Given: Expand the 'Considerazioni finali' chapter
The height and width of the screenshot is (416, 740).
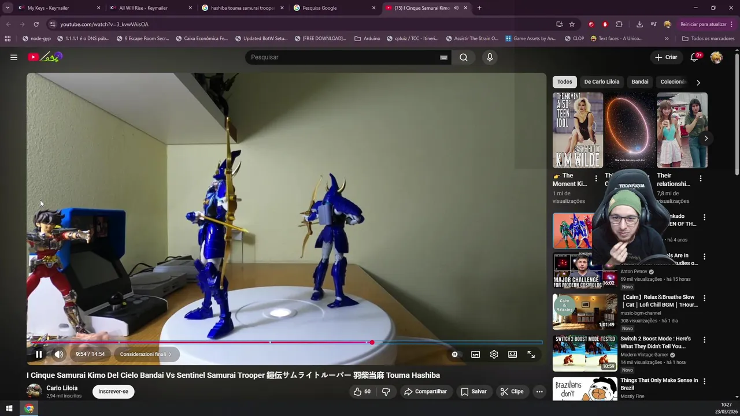Looking at the screenshot, I should coord(146,354).
